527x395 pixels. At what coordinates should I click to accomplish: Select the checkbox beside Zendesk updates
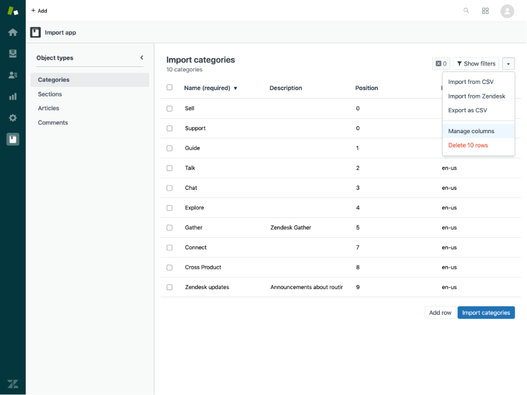169,287
